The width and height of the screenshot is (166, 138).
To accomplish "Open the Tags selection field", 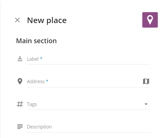I will point(88,104).
